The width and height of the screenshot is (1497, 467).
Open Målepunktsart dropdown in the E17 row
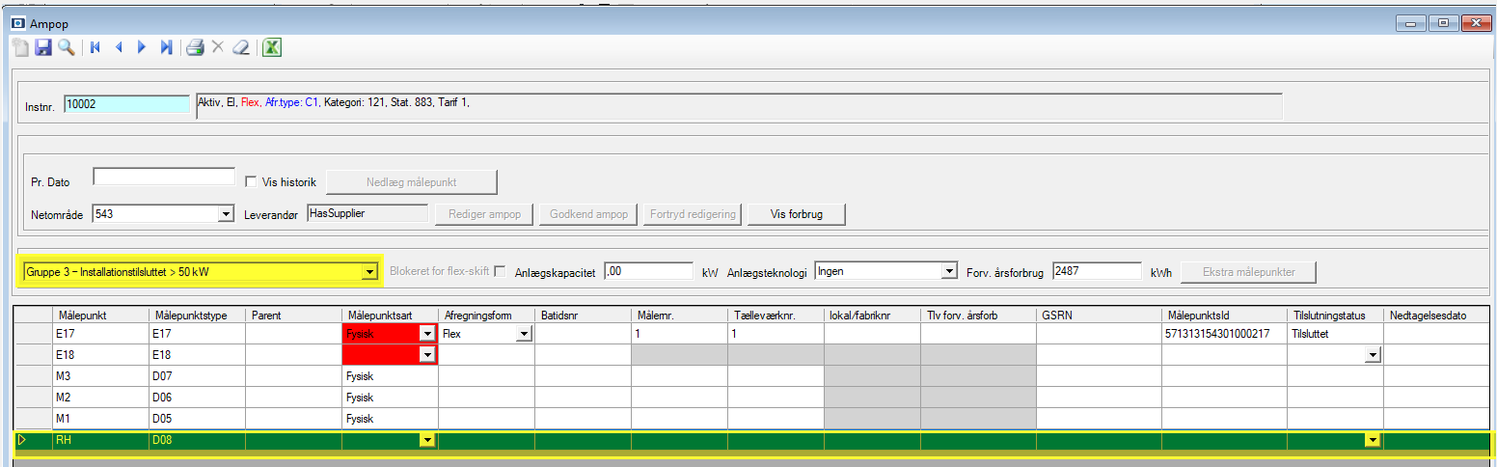[427, 333]
